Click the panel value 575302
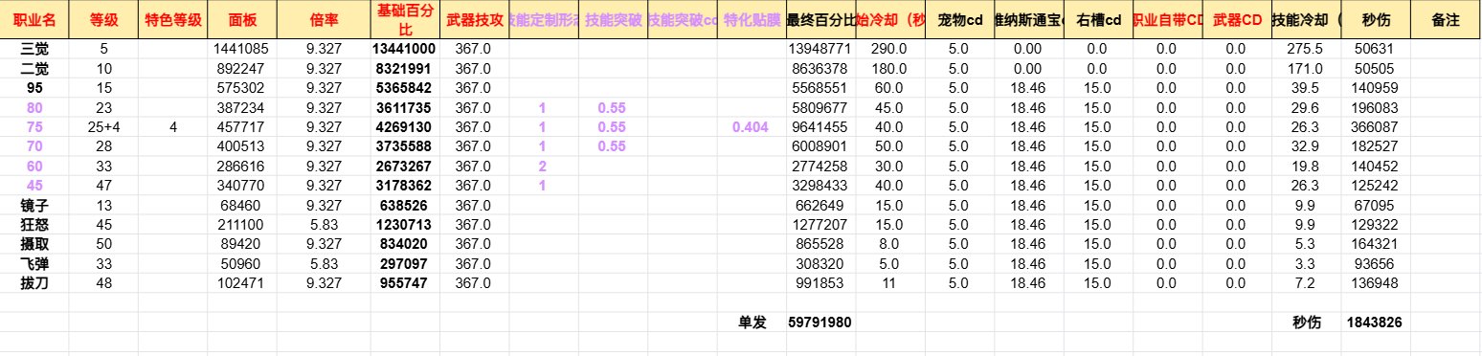 point(243,87)
